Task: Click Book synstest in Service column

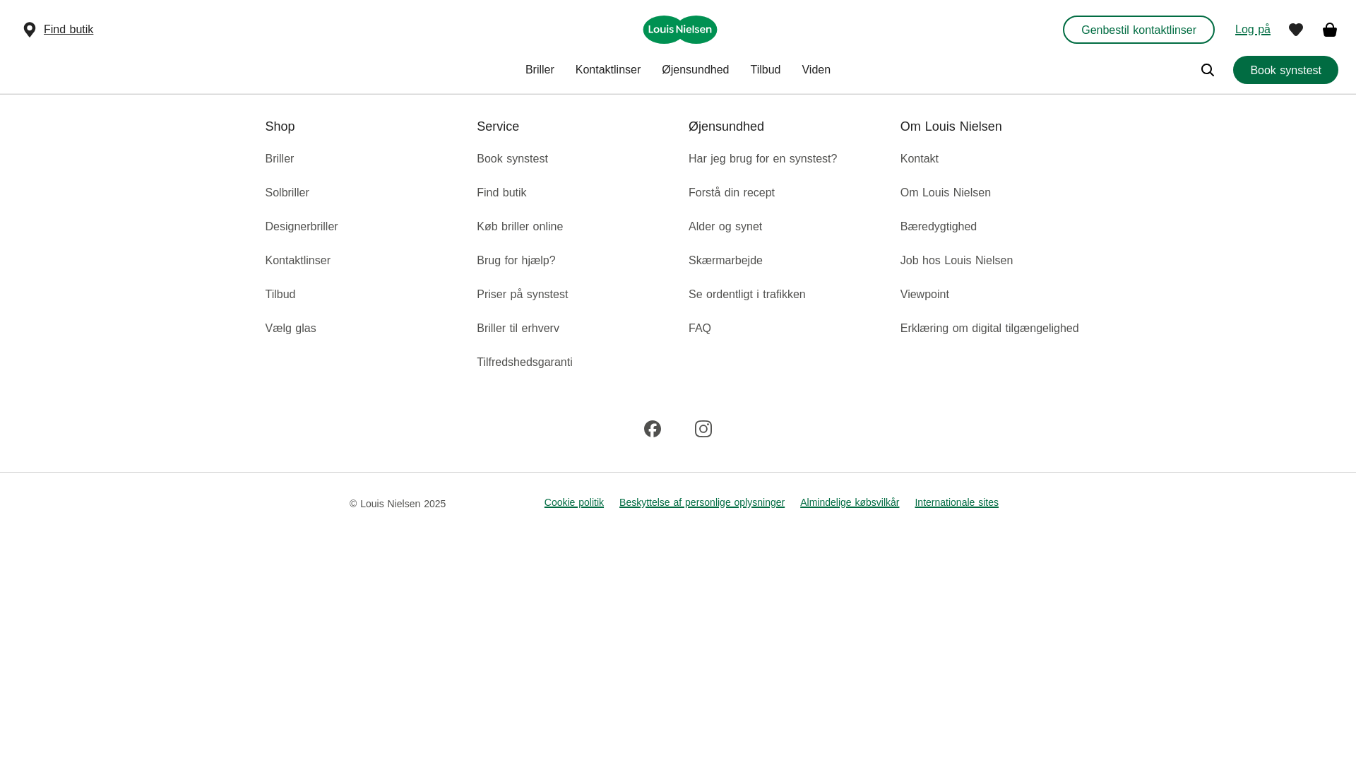Action: pyautogui.click(x=512, y=159)
